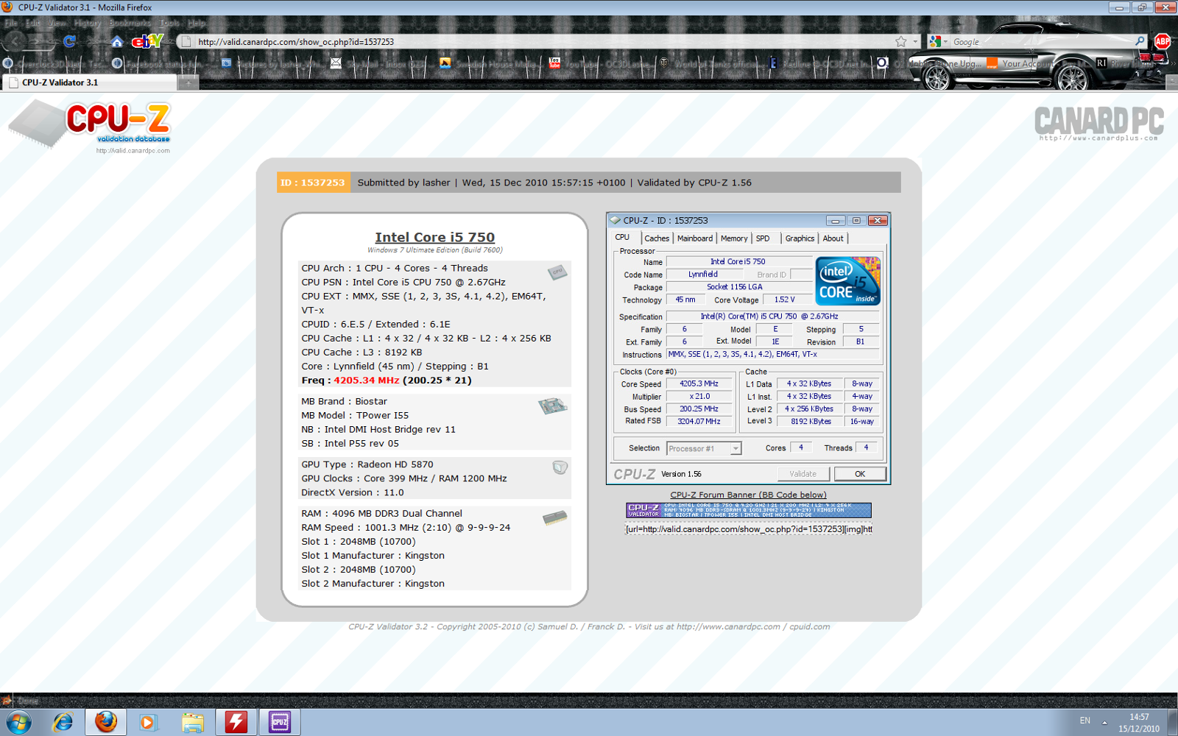The width and height of the screenshot is (1178, 736).
Task: Switch to the Graphics tab
Action: click(800, 238)
